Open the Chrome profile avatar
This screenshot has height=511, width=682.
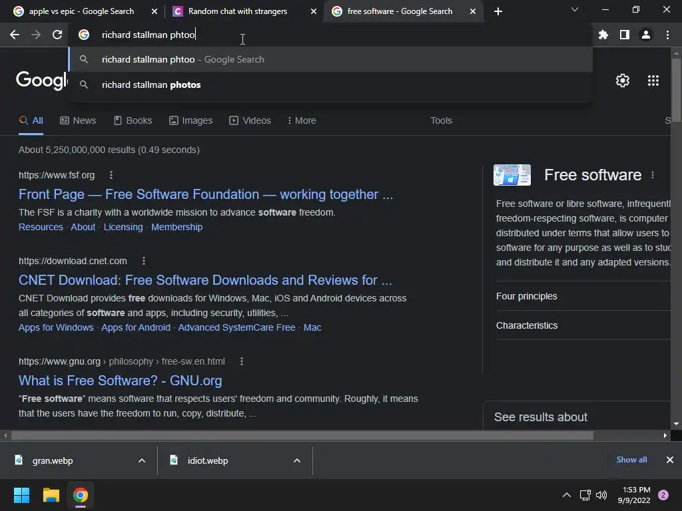(646, 35)
